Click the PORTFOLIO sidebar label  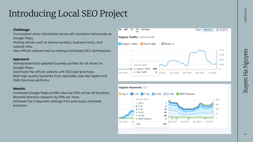[x=245, y=15]
